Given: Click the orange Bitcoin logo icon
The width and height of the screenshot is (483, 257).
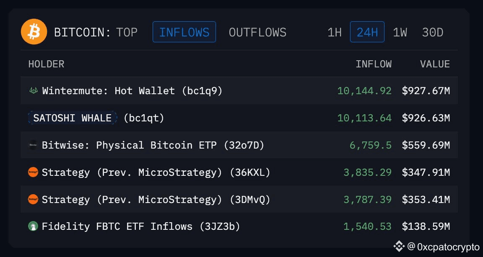Looking at the screenshot, I should point(34,32).
